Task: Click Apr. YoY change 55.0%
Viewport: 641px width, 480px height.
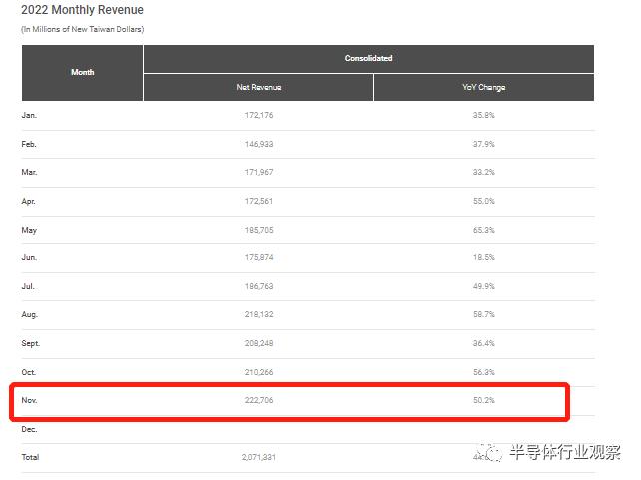Action: click(484, 202)
